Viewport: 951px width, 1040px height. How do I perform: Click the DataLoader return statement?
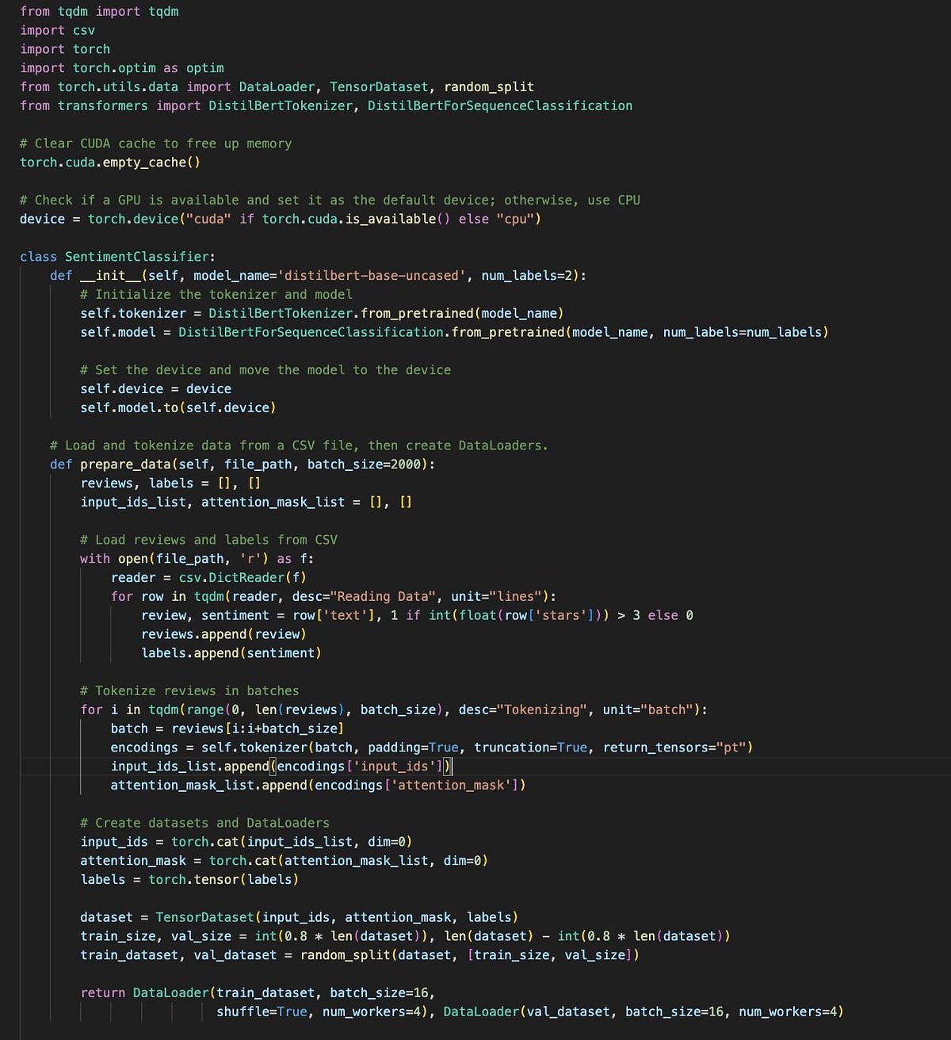point(170,992)
